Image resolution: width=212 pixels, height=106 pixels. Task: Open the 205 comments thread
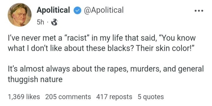pos(68,97)
